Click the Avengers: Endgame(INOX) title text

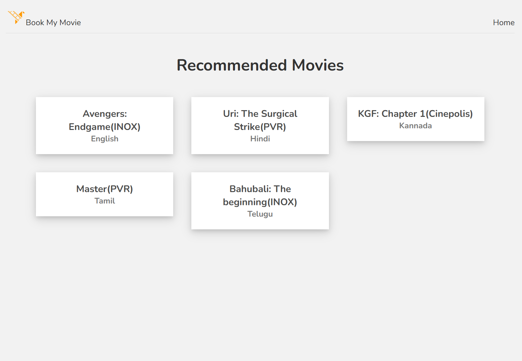tap(104, 120)
